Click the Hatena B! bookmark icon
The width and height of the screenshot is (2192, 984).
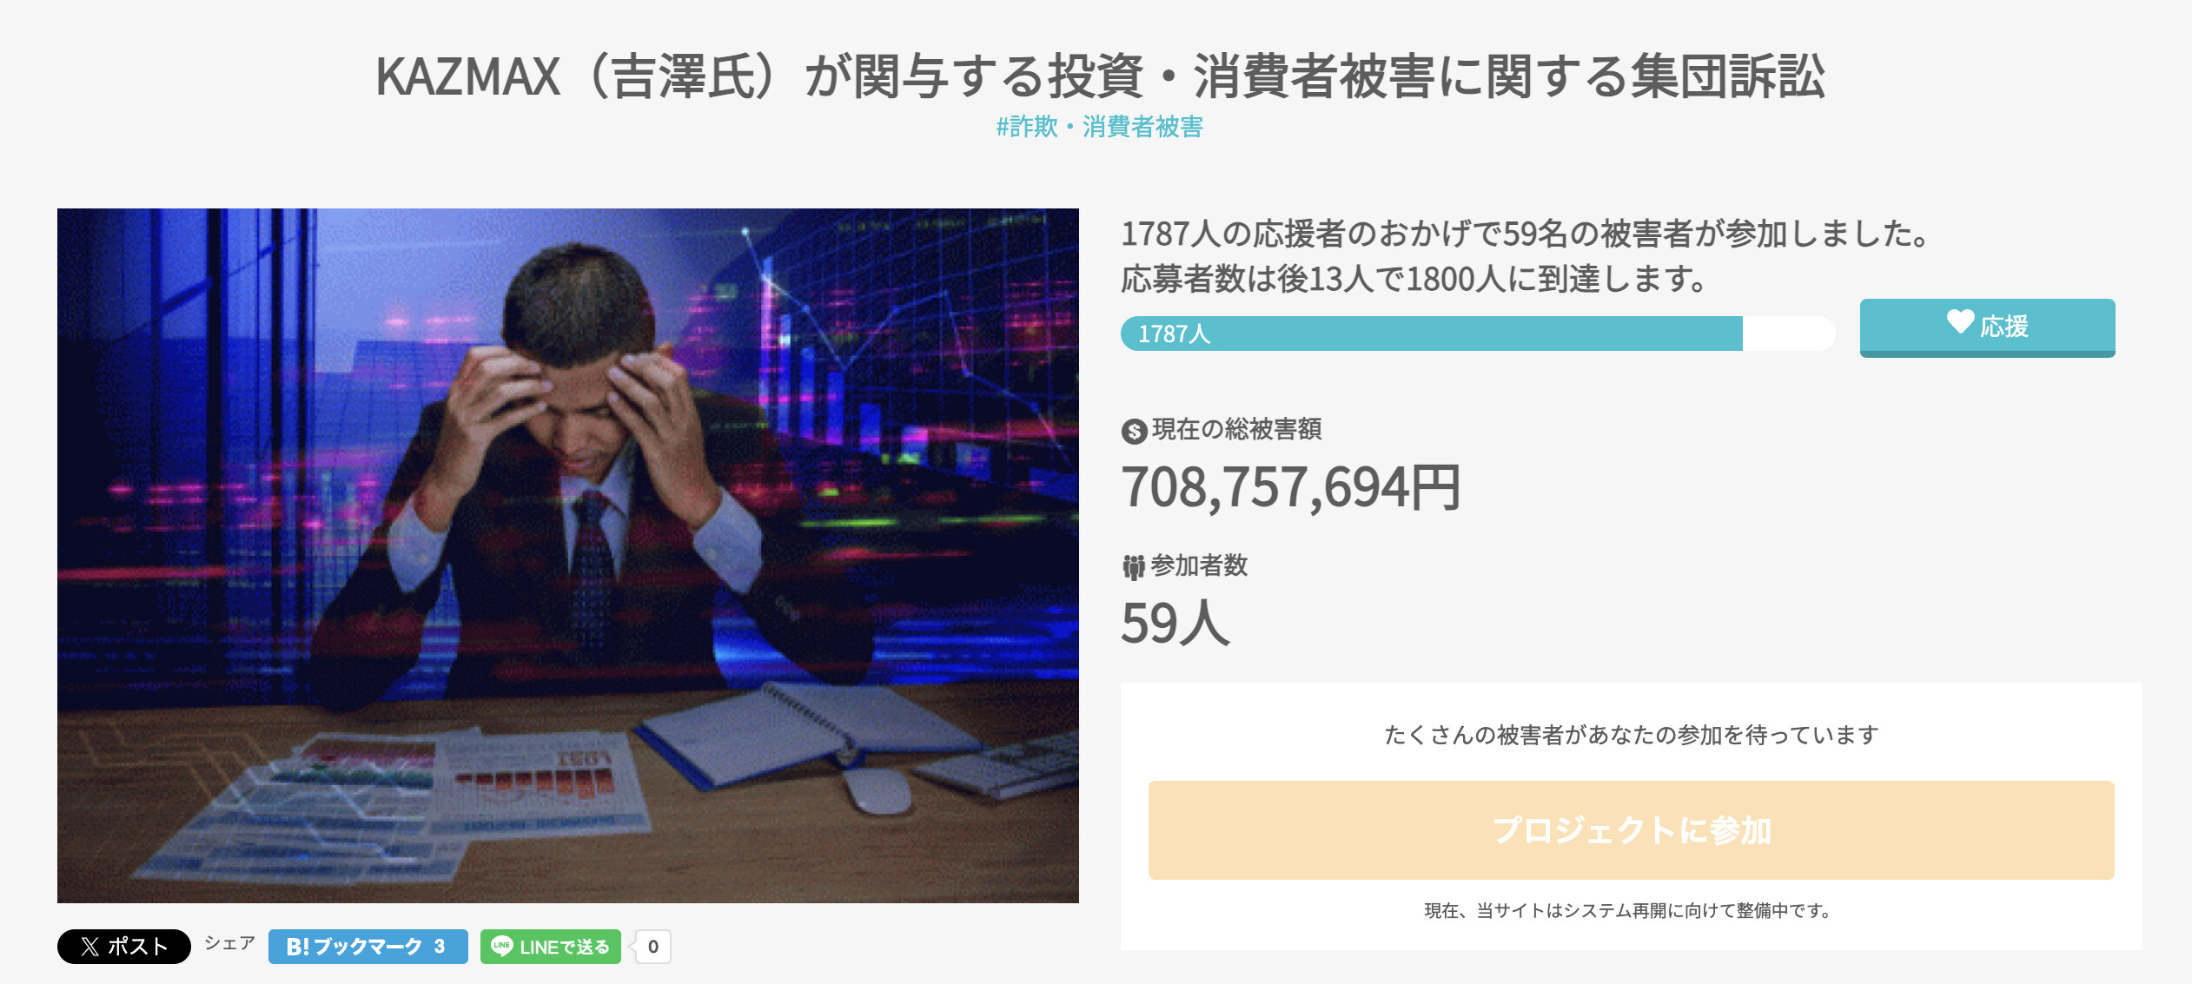(297, 947)
